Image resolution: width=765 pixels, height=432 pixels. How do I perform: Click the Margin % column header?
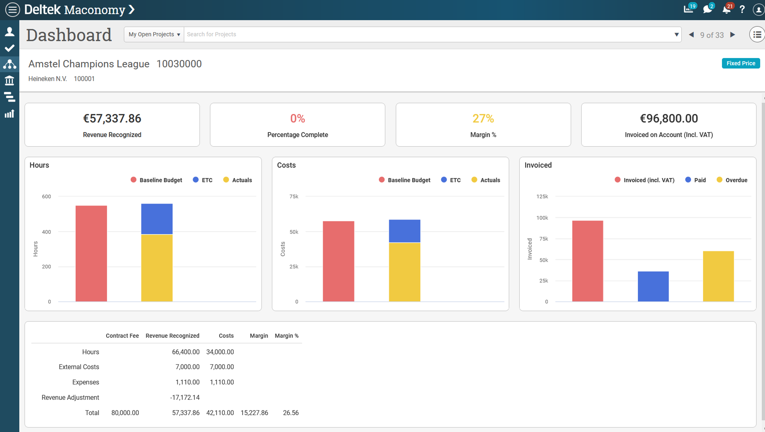[287, 336]
